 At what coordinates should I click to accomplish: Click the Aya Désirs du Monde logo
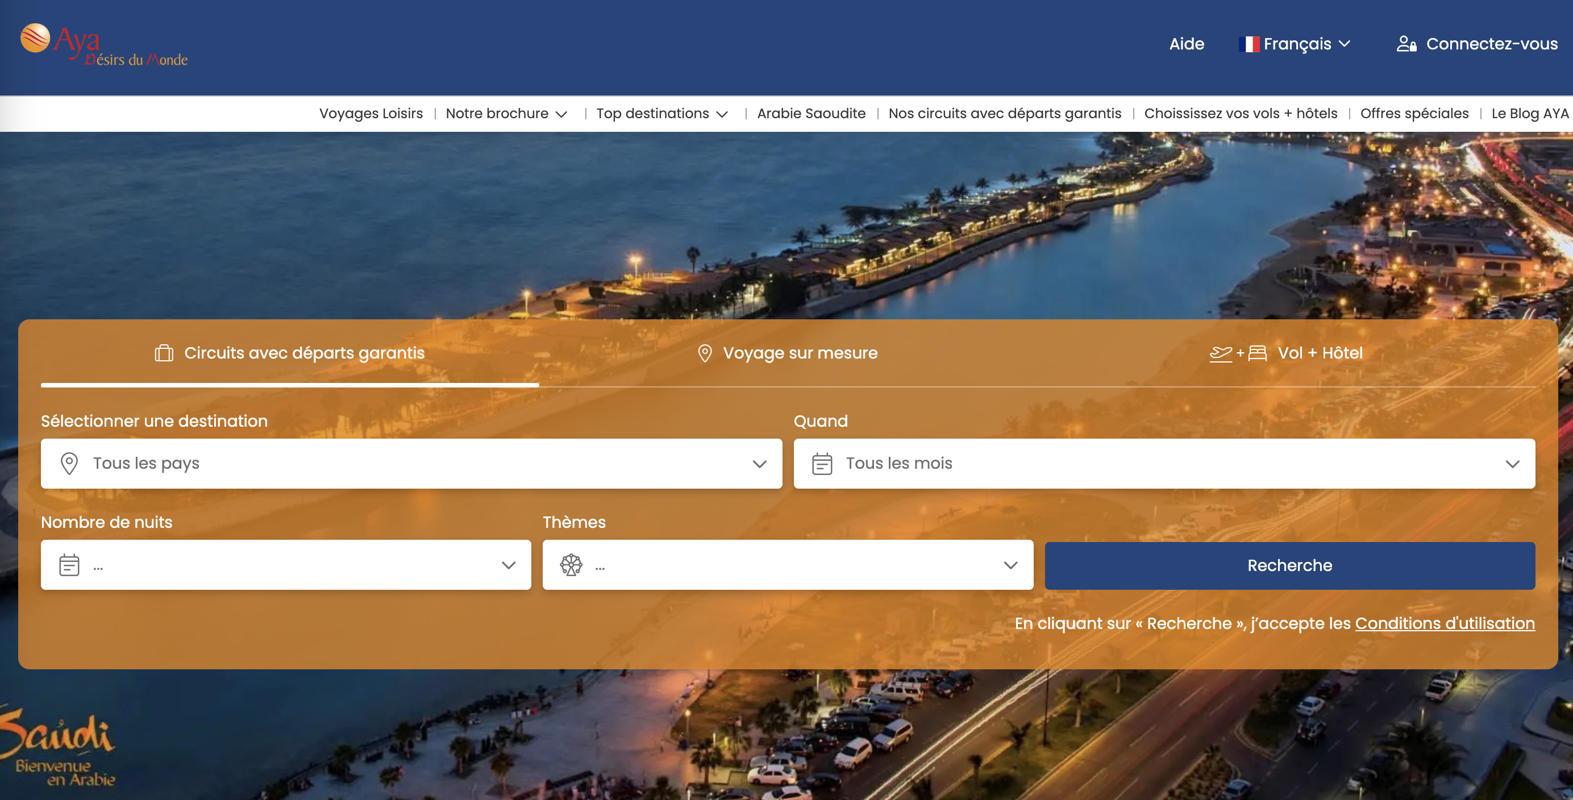click(104, 45)
